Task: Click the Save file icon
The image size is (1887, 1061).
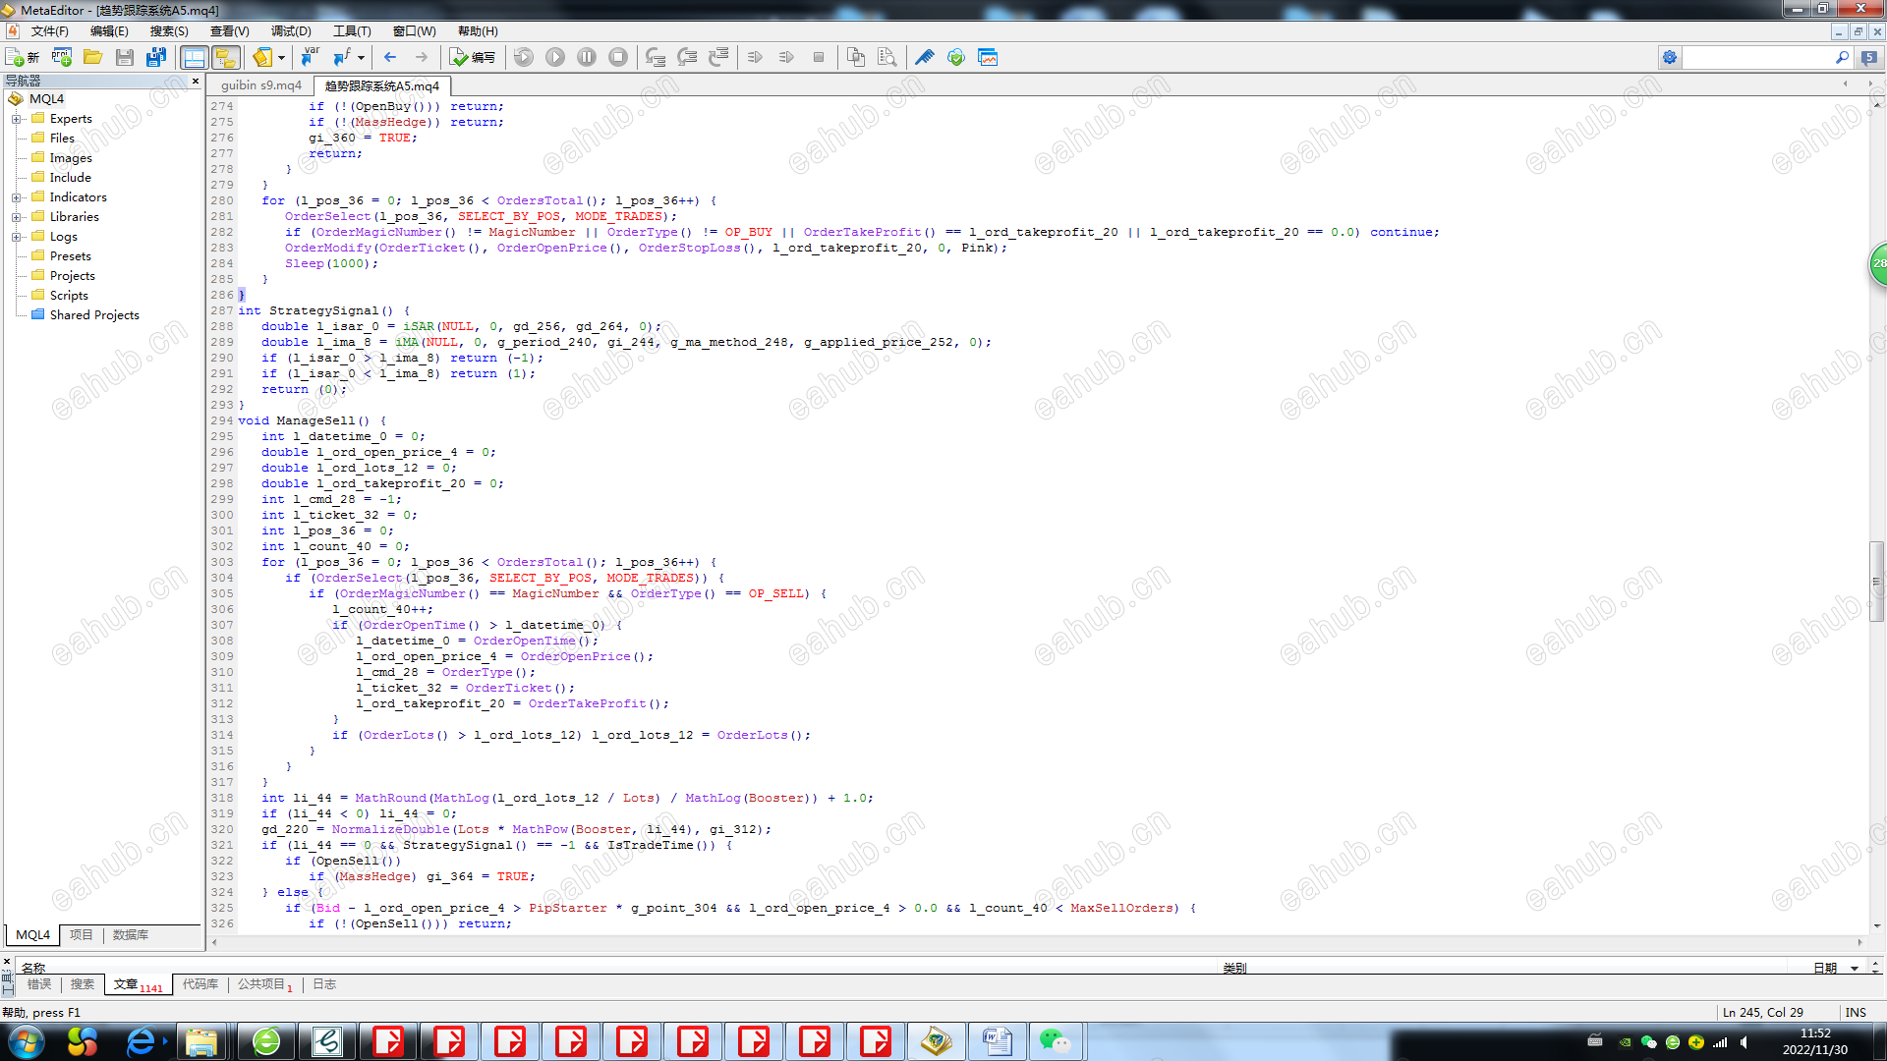Action: click(124, 57)
